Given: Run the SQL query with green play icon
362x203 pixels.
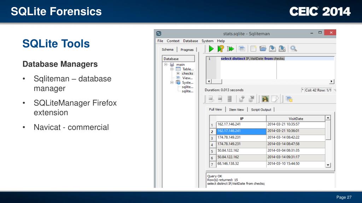Looking at the screenshot, I should 211,49.
